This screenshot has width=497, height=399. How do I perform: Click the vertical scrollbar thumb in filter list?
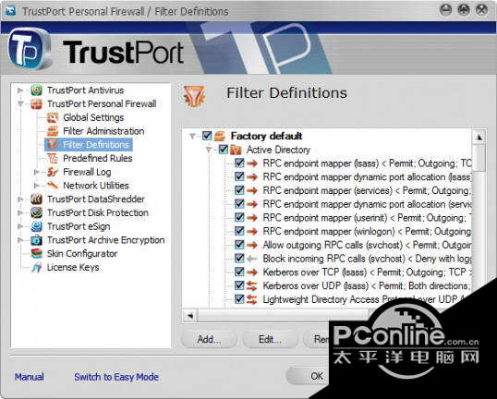[x=479, y=158]
